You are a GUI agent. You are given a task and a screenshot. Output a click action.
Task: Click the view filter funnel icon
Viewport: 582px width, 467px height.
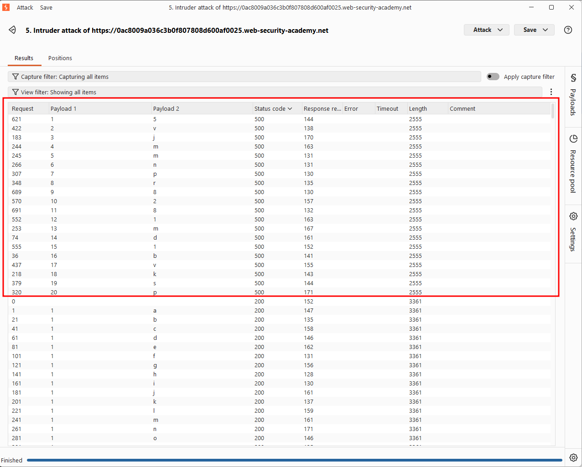coord(16,92)
